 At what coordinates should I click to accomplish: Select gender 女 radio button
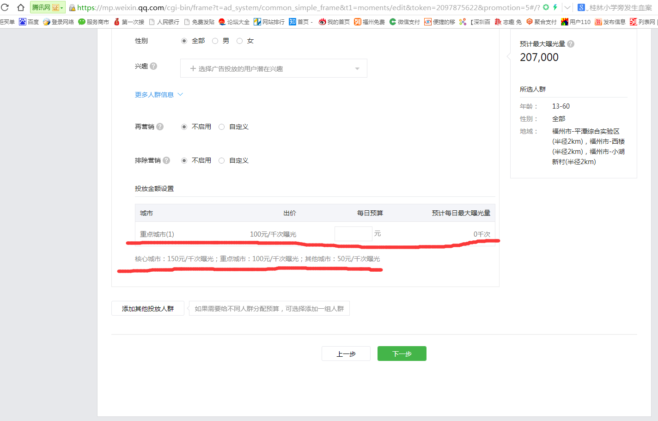(239, 41)
